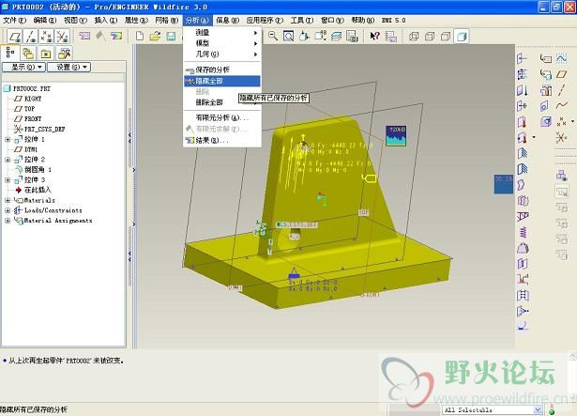Open the 插入 menu

click(106, 21)
